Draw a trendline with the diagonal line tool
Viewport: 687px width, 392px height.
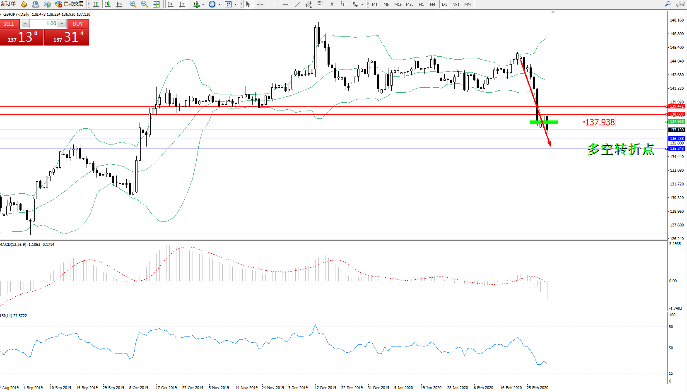click(297, 4)
